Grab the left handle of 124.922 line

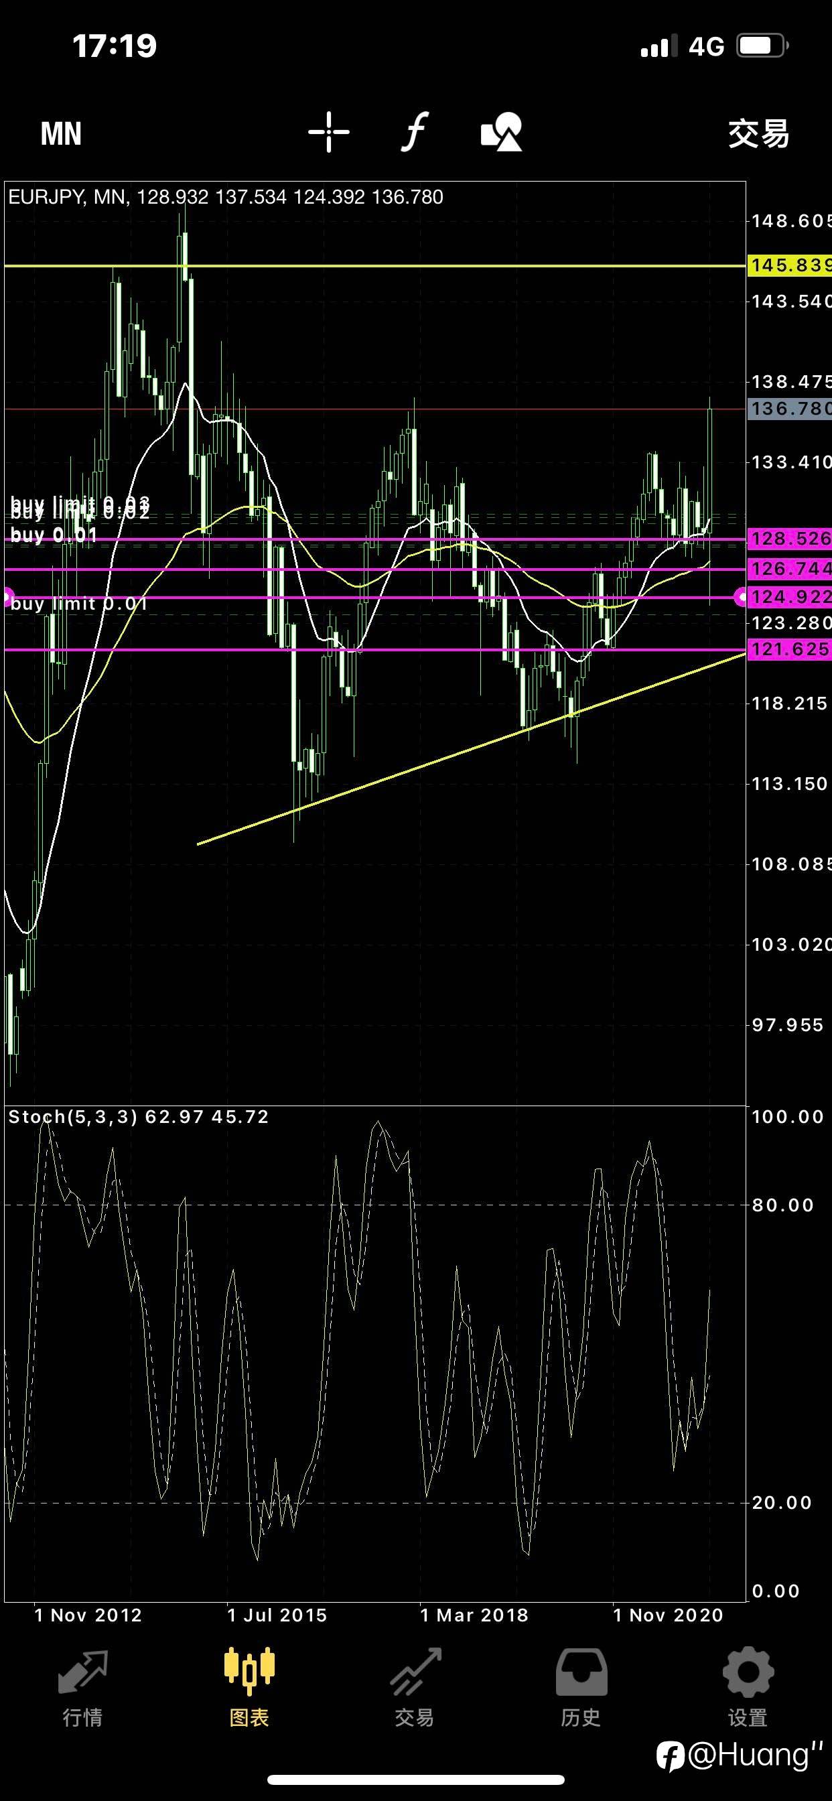pos(7,597)
